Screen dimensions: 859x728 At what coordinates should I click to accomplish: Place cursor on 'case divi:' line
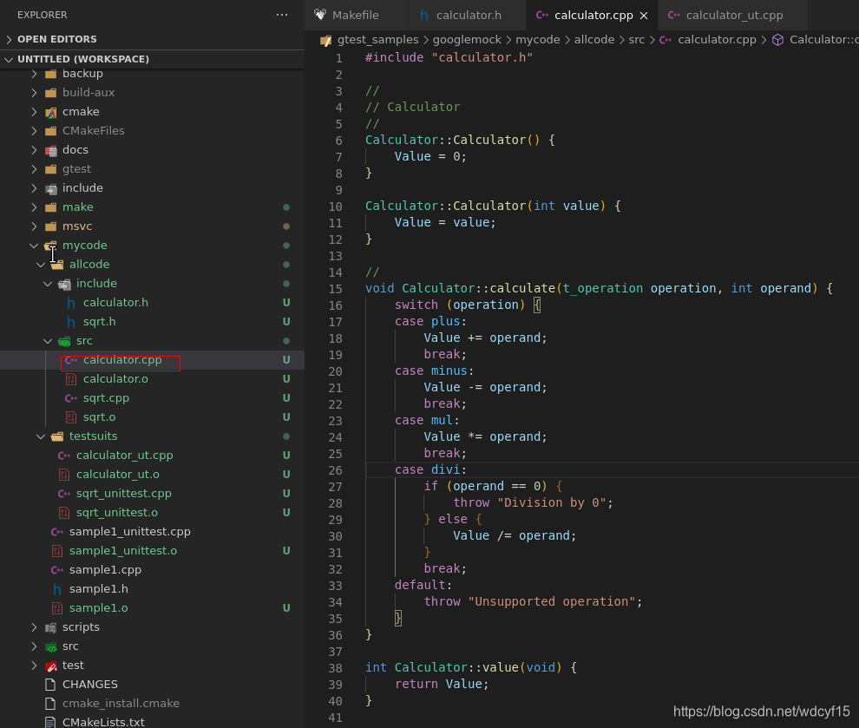(430, 470)
